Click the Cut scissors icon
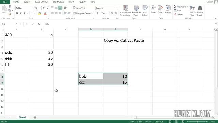 [x=10, y=6]
